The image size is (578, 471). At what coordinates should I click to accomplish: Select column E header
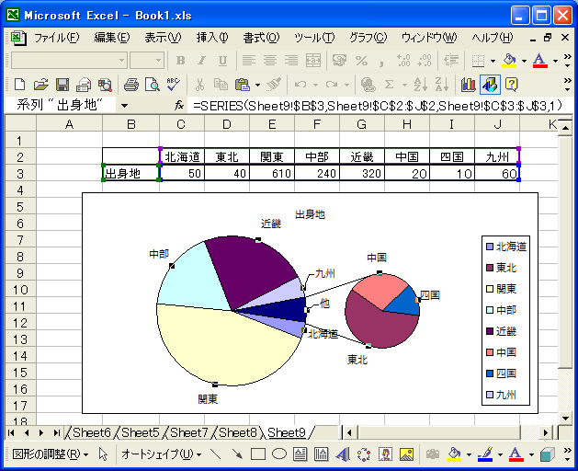click(x=272, y=124)
